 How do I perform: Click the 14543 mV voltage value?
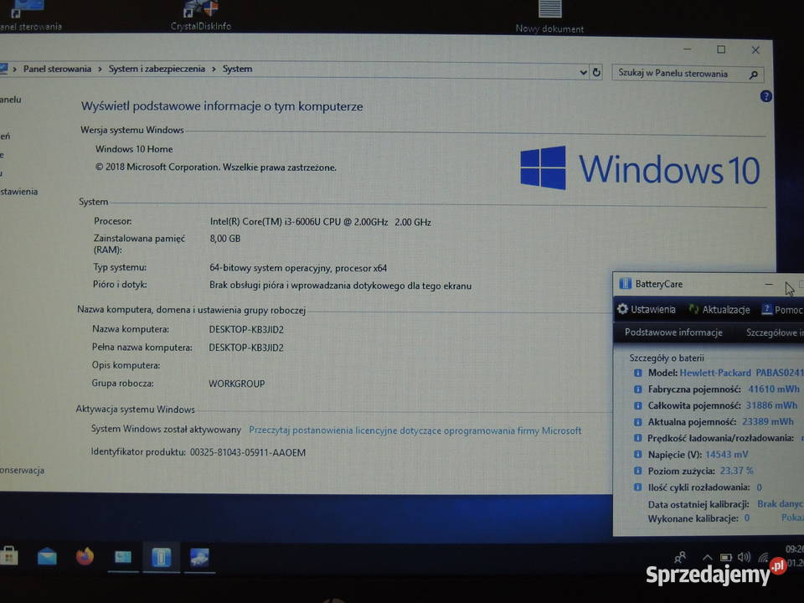727,454
